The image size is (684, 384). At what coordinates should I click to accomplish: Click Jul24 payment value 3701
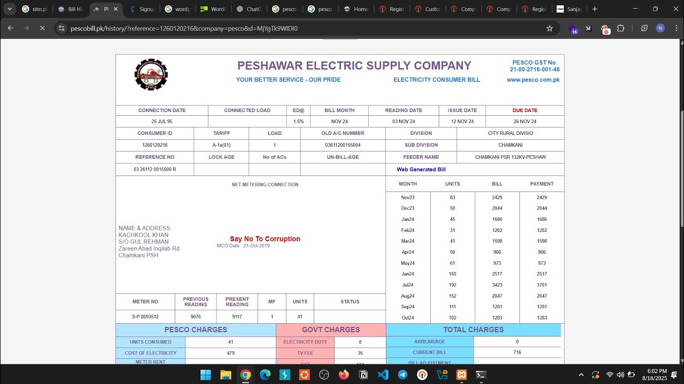coord(542,285)
